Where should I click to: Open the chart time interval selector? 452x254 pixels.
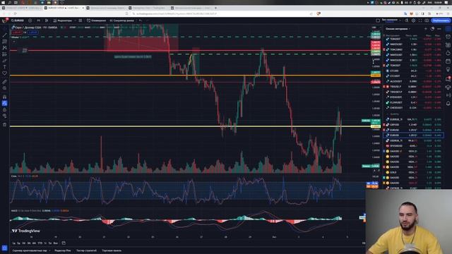coord(38,20)
